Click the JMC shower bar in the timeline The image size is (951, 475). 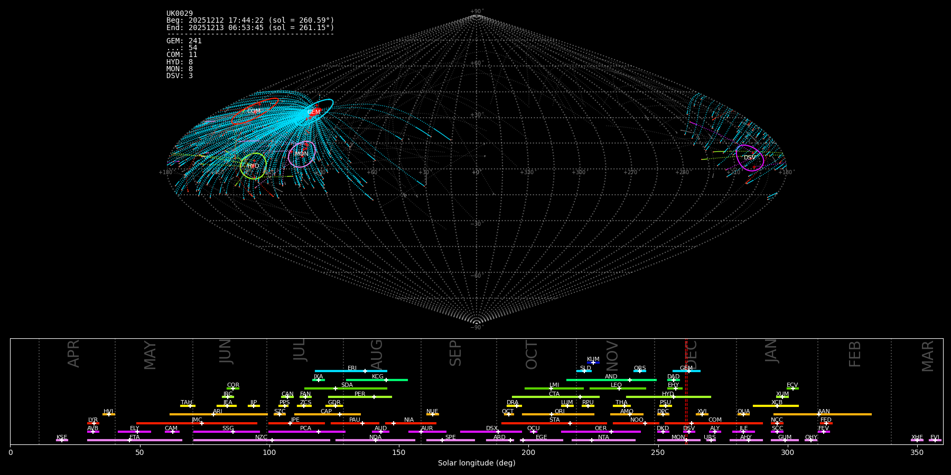coord(197,423)
